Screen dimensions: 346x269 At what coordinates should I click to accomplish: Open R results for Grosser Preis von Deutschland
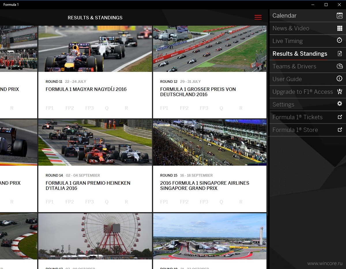pyautogui.click(x=241, y=108)
